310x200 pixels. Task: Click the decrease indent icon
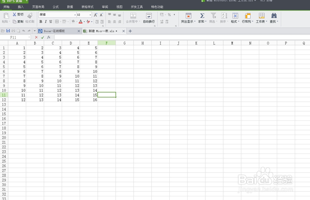pos(97,22)
